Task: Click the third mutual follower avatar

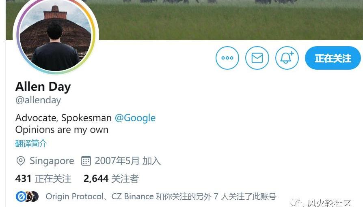Action: coord(35,196)
